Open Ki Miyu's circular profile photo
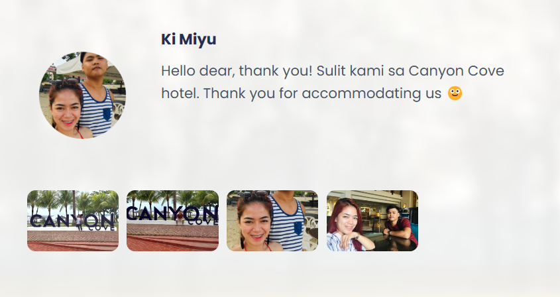Screen dimensions: 560x297 point(82,95)
